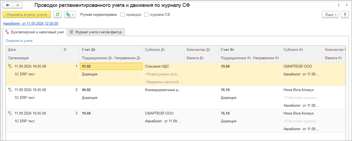The width and height of the screenshot is (352, 141).
Task: Click the green refresh icon button
Action: pyautogui.click(x=57, y=15)
